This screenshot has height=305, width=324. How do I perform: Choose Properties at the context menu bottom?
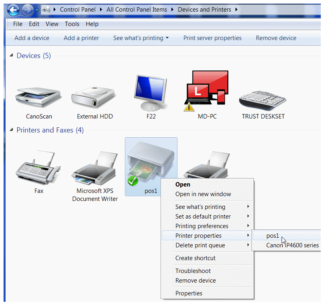pos(207,293)
